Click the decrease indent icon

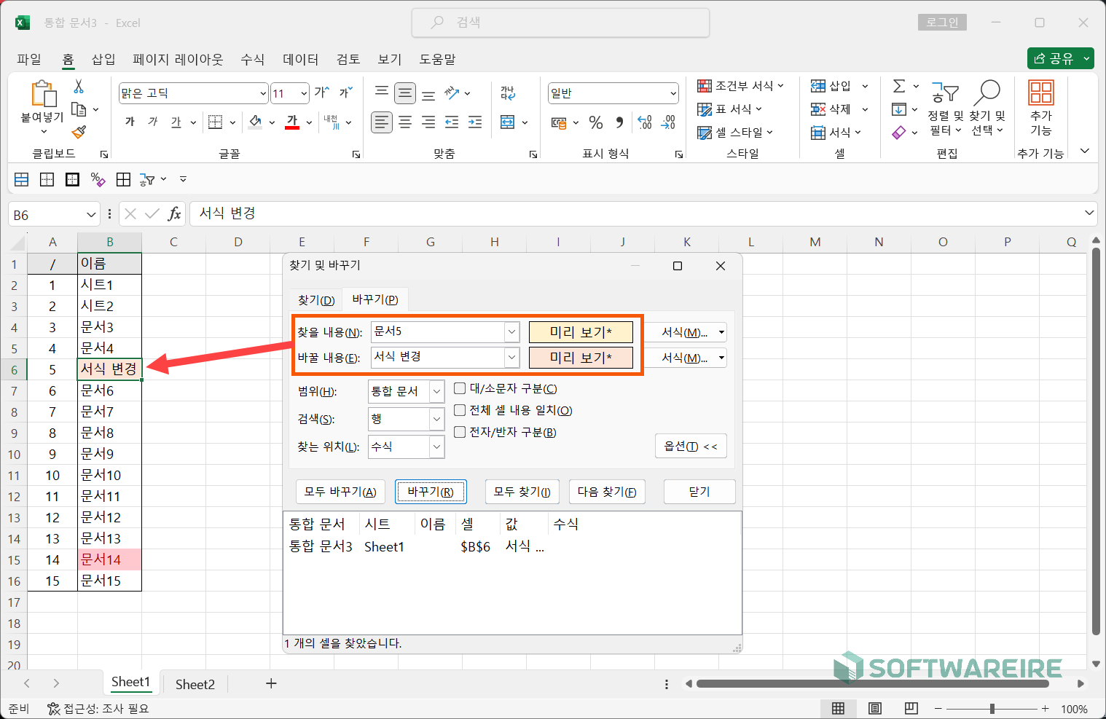click(x=452, y=122)
